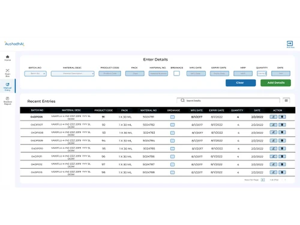Click the EXPIRY DATE column header
The width and height of the screenshot is (300, 225).
pos(217,110)
